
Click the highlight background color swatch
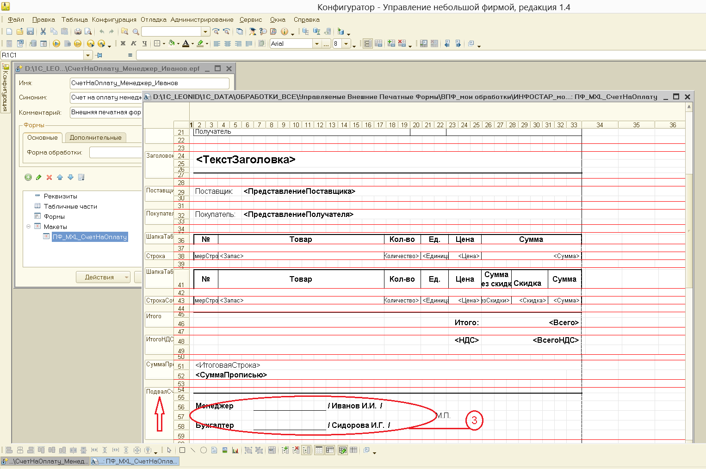200,43
